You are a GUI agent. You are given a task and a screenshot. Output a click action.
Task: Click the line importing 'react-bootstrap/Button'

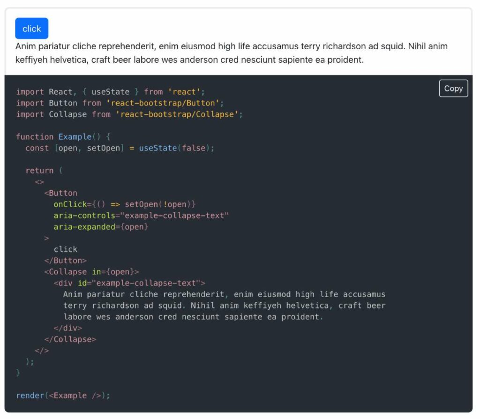(120, 104)
